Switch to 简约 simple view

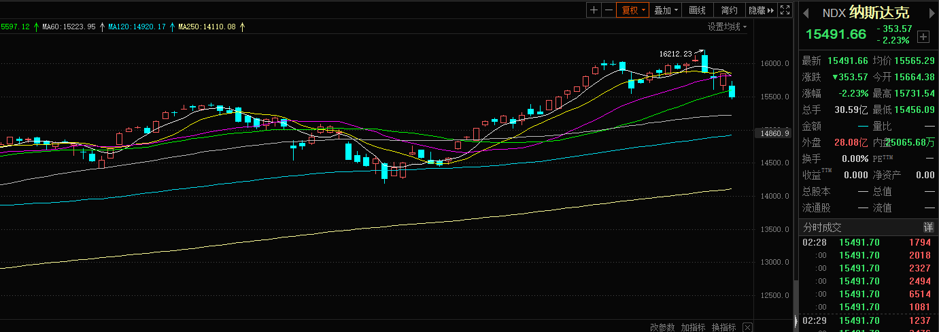pyautogui.click(x=730, y=10)
